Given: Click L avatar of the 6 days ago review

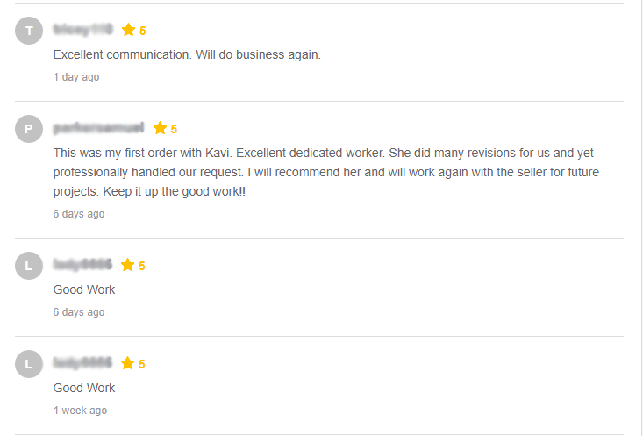Looking at the screenshot, I should [29, 266].
